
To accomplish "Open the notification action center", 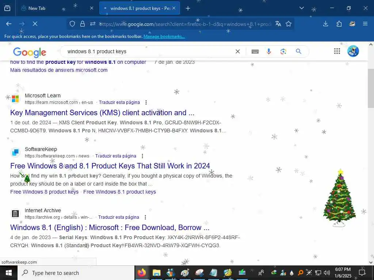I will [x=362, y=273].
